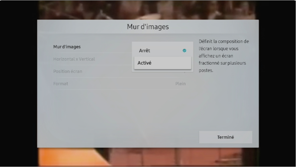This screenshot has width=296, height=167.
Task: Click the background video above the dialog
Action: coord(148,10)
